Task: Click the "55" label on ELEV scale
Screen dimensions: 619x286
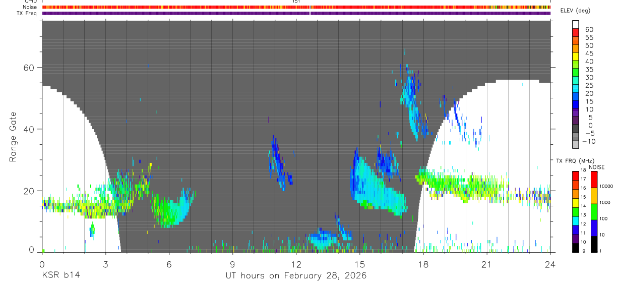Action: 589,38
